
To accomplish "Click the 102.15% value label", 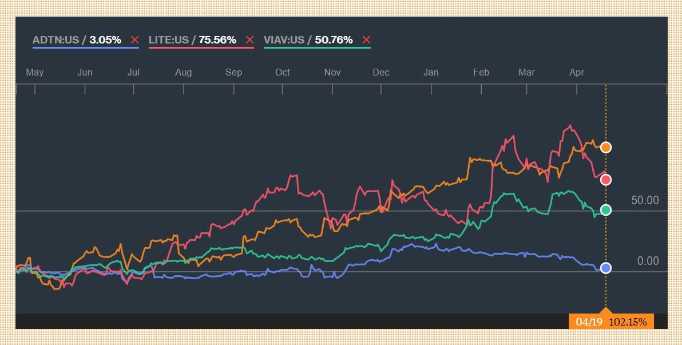I will click(x=628, y=322).
